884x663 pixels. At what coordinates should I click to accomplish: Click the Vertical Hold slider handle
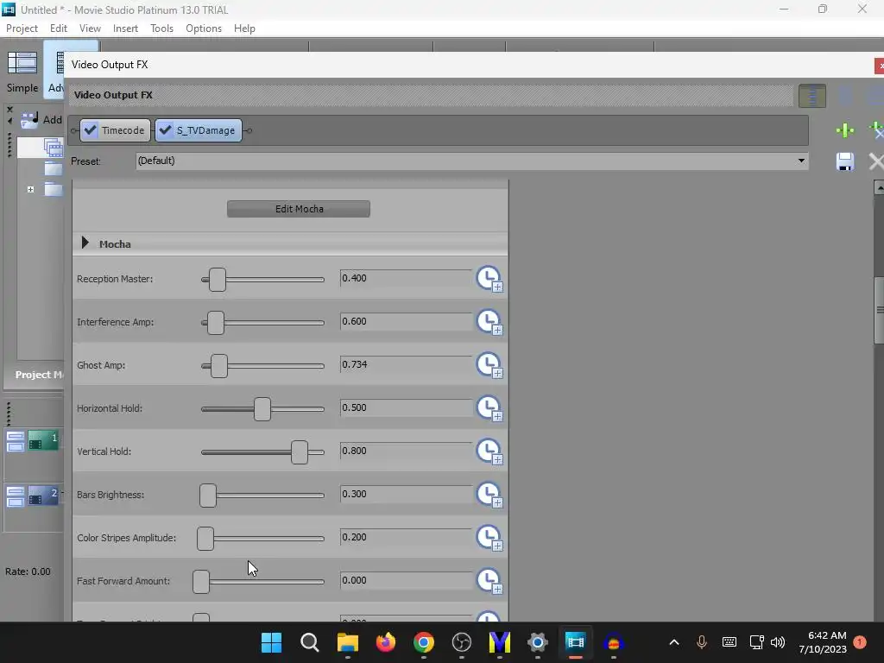click(x=300, y=452)
